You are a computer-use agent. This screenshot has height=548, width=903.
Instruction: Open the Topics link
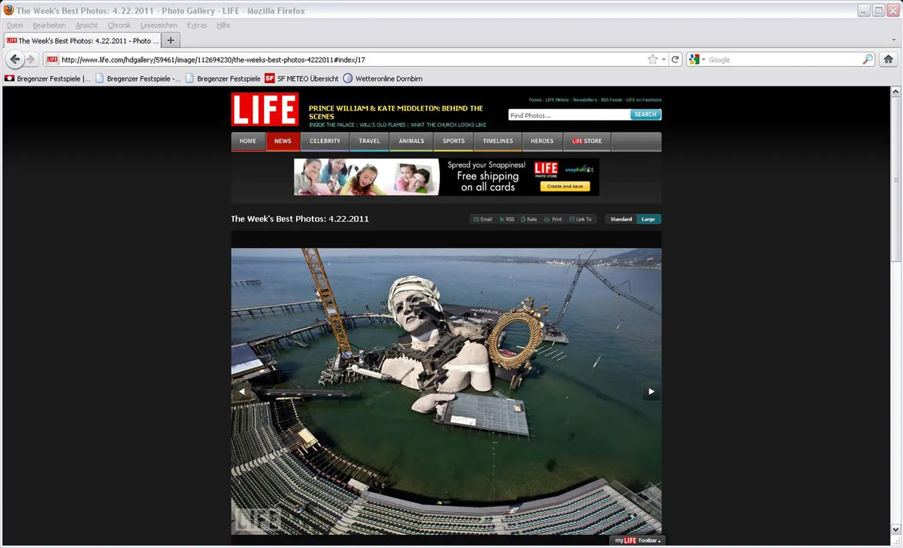(535, 100)
